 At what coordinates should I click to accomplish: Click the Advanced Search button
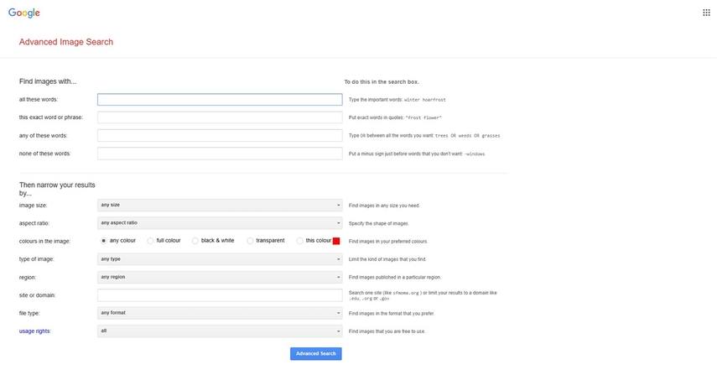316,353
